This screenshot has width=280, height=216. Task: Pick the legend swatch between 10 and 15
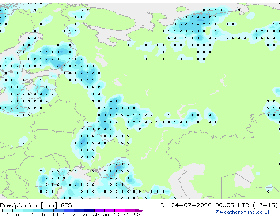click(x=59, y=210)
